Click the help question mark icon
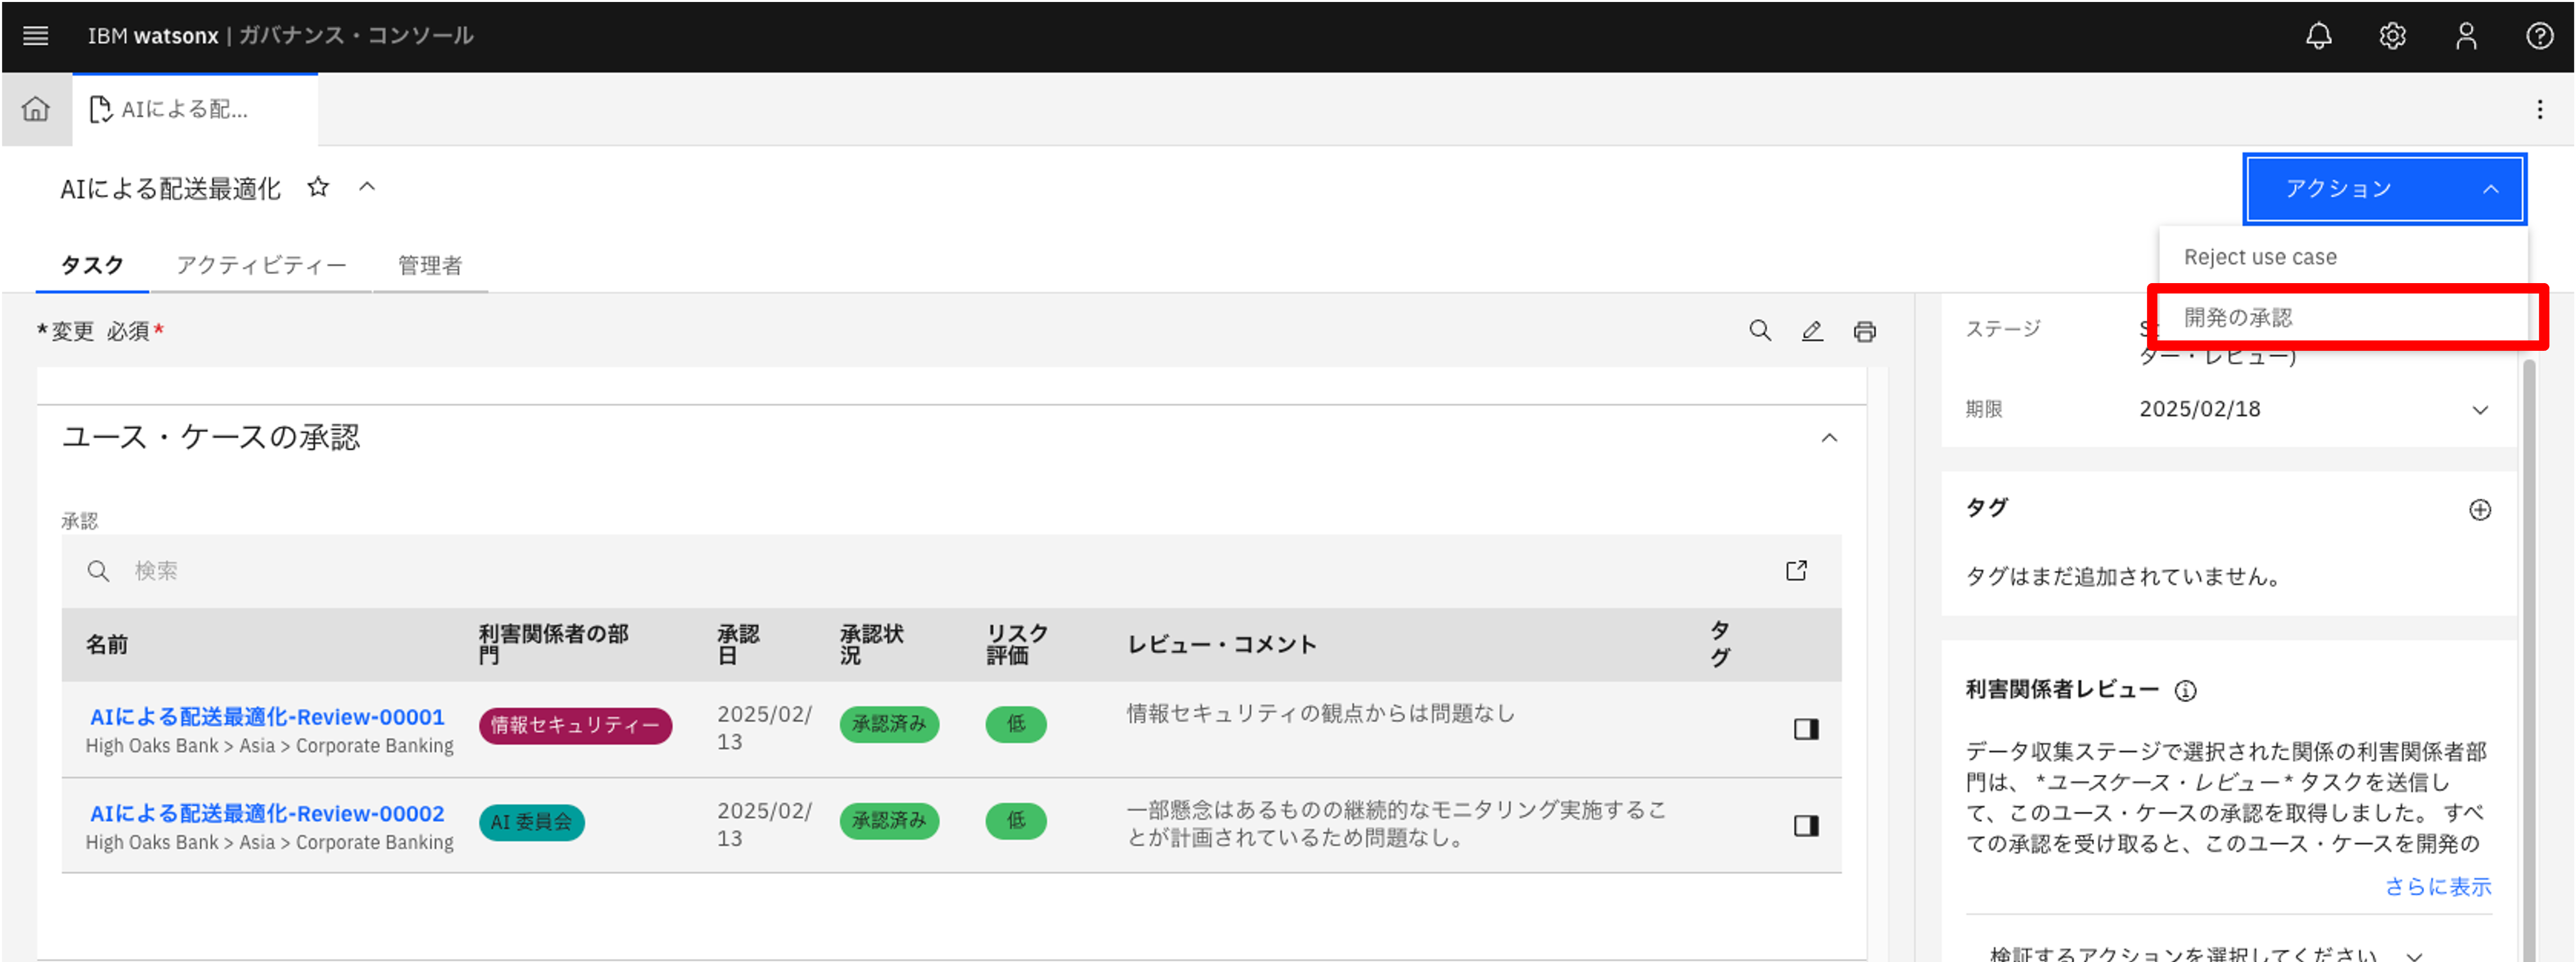 pos(2539,36)
